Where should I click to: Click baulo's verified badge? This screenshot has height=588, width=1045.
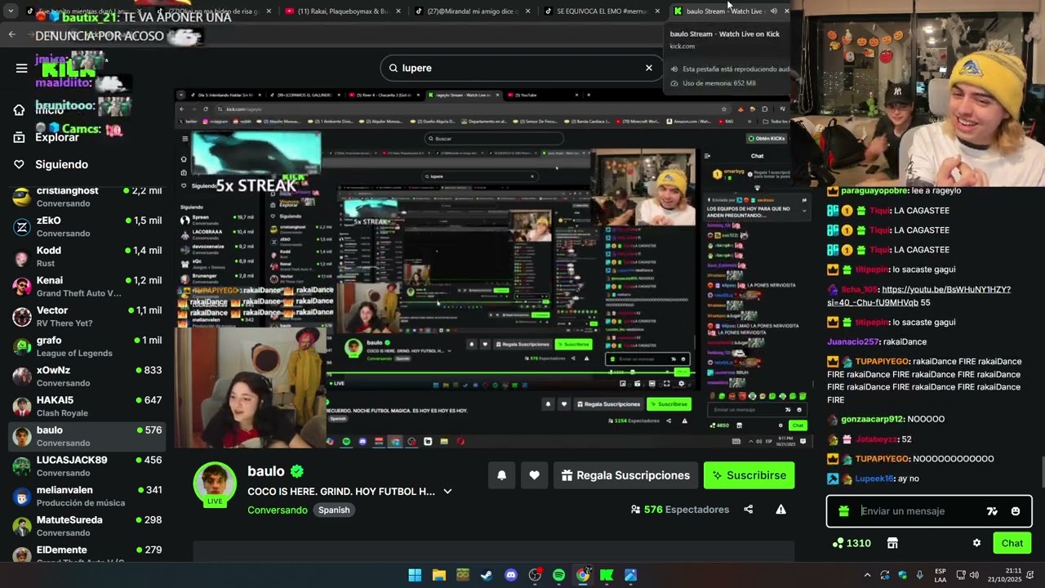297,471
